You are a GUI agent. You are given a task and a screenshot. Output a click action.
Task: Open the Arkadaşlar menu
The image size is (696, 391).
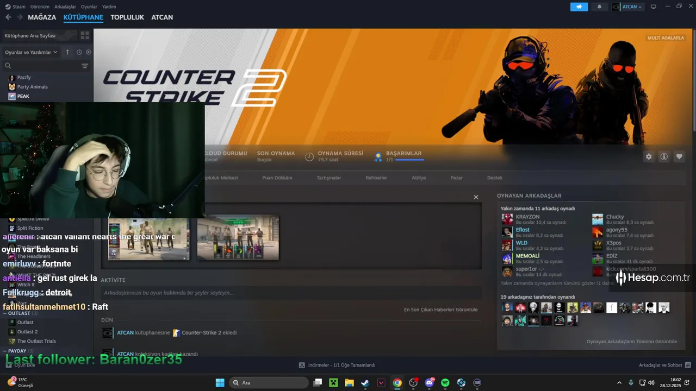pos(65,7)
